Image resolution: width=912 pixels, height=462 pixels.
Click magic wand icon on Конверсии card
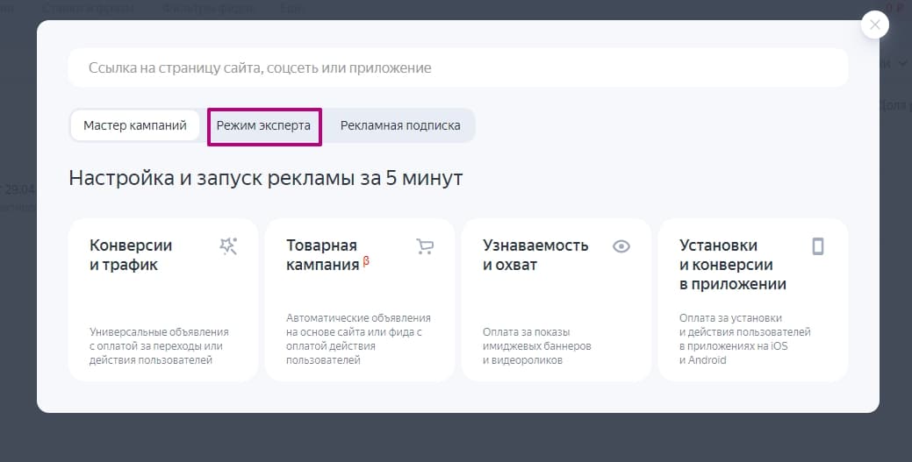[x=228, y=246]
